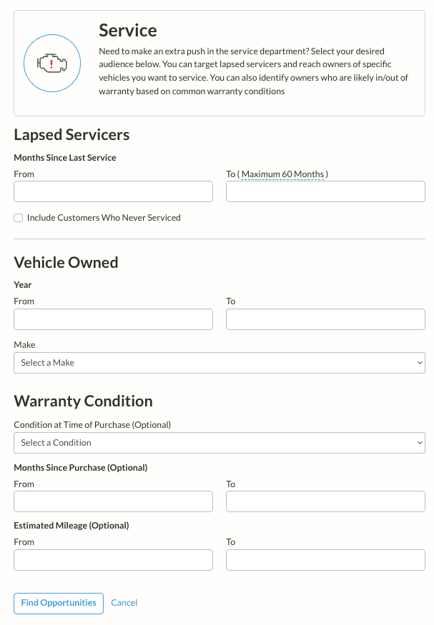Click the check engine service icon
The width and height of the screenshot is (434, 625).
[52, 63]
